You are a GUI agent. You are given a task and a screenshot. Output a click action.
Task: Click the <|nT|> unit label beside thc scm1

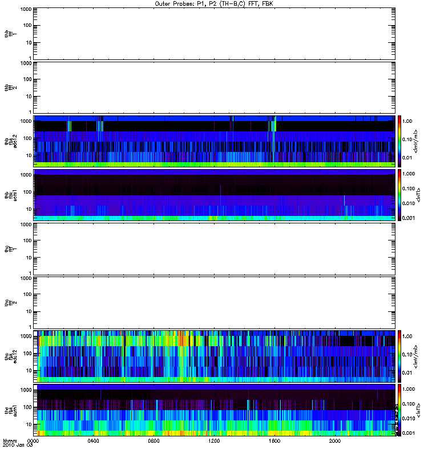point(418,410)
